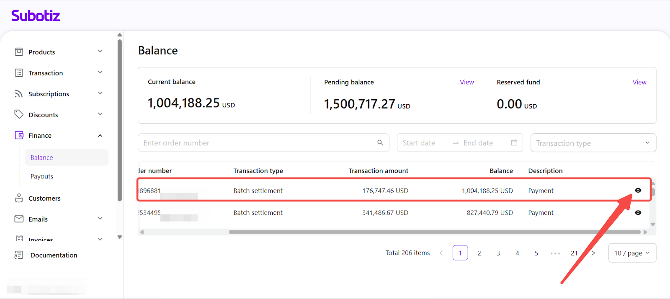Click the horizontal table scrollbar
The height and width of the screenshot is (299, 670).
(x=434, y=232)
